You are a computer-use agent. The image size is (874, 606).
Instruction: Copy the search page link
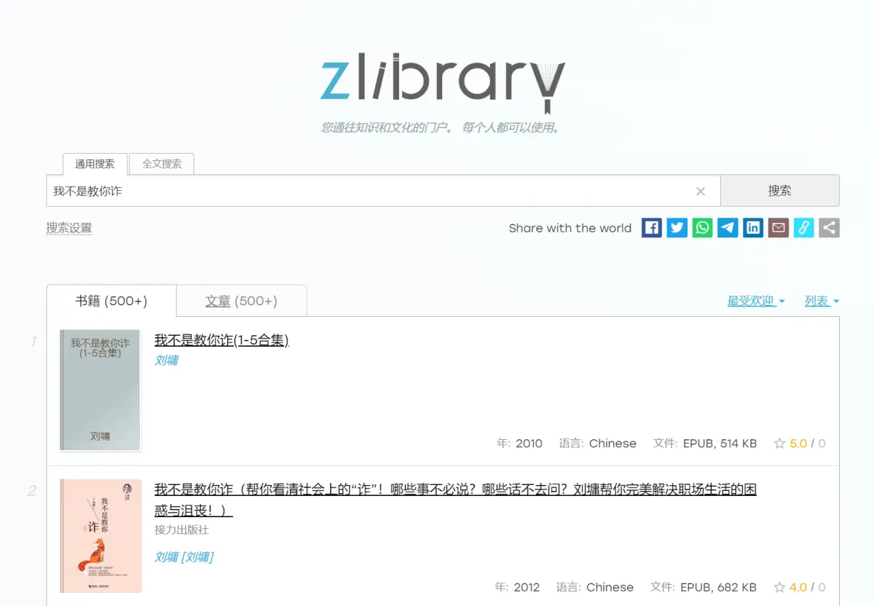[x=804, y=227]
